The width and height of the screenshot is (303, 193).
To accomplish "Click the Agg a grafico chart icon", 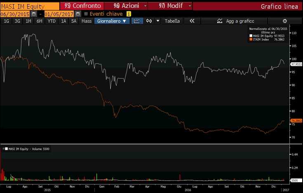I will click(x=219, y=21).
